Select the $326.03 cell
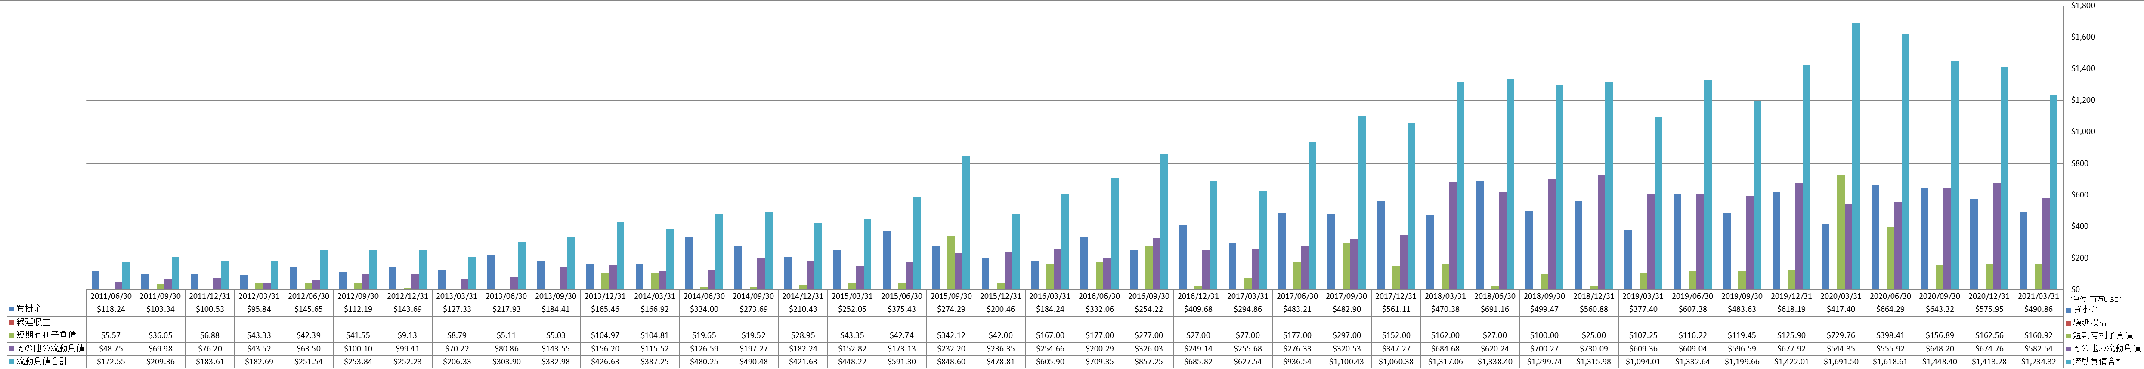The image size is (2144, 369). coord(1149,349)
